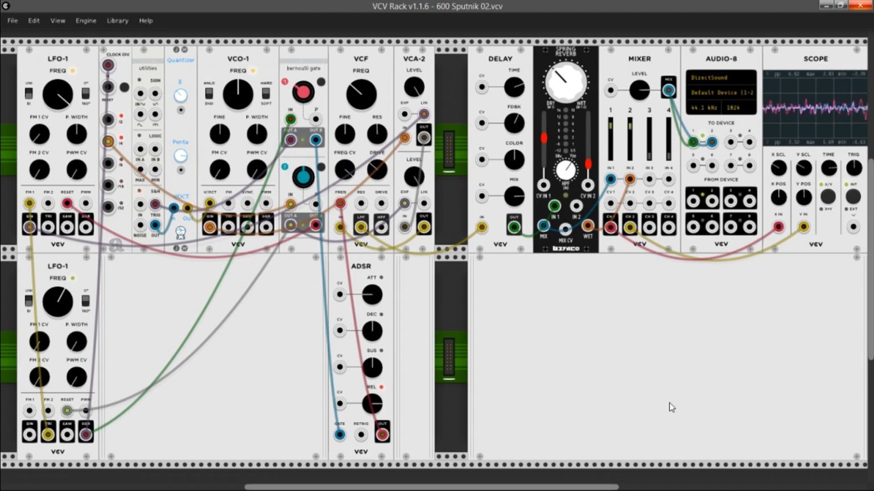Click the round button beside the teal Bernoulli knob
This screenshot has height=491, width=874.
321,167
